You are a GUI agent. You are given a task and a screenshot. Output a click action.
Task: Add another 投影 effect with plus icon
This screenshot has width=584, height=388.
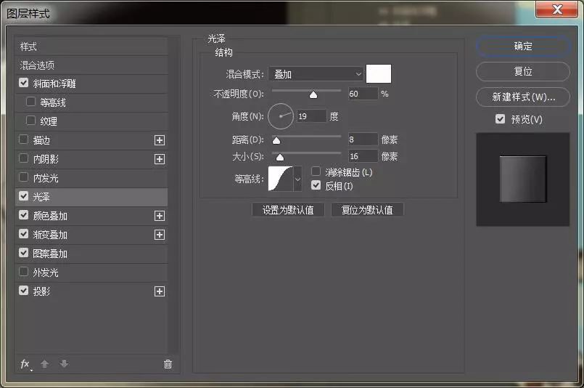pos(160,291)
